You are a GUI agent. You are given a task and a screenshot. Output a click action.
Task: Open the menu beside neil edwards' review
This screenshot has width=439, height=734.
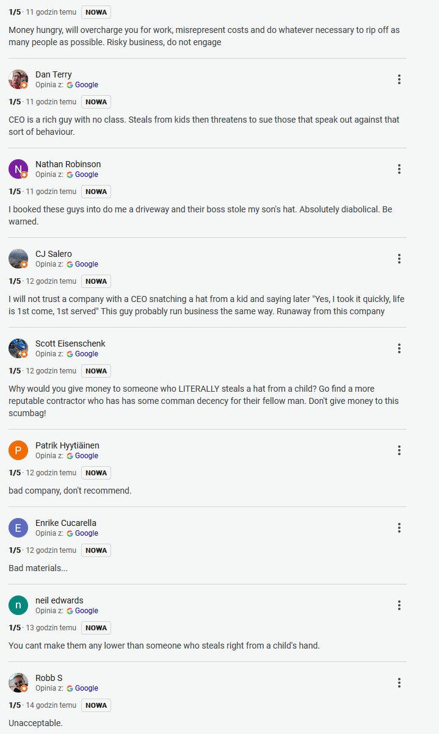tap(399, 605)
